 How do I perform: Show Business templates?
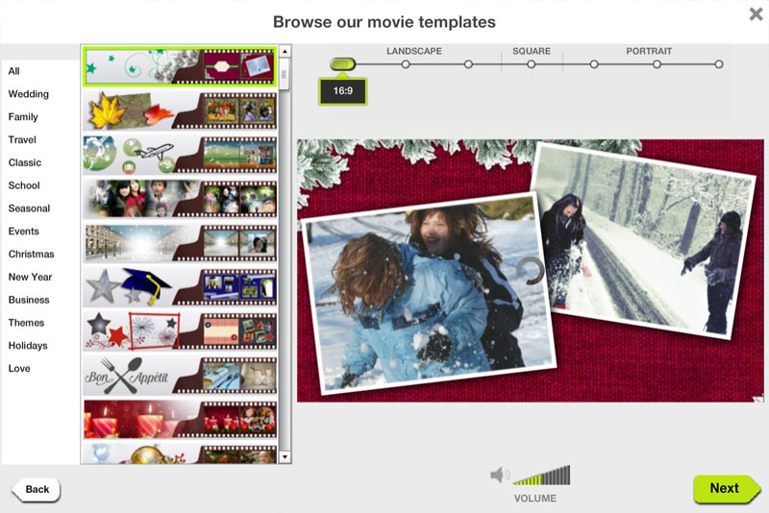click(29, 300)
